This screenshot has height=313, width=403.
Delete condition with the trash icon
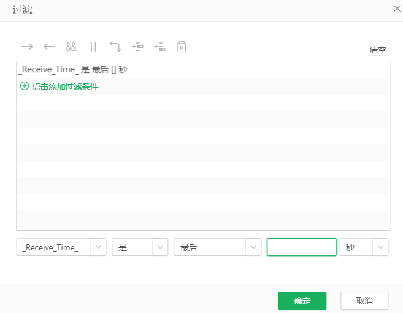(182, 47)
